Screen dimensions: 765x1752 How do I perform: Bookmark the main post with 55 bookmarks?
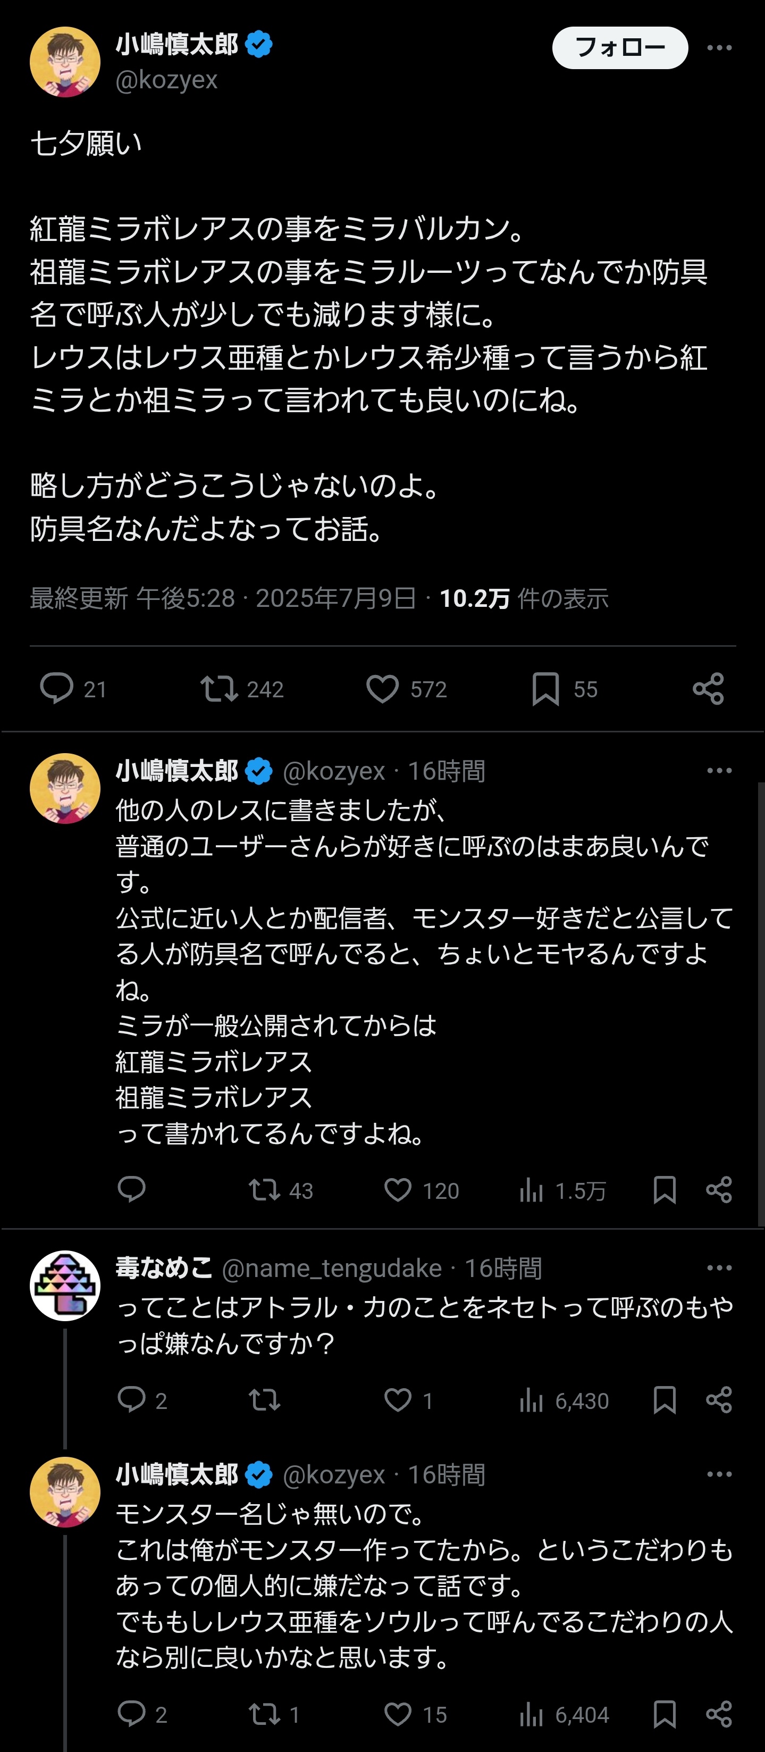pyautogui.click(x=545, y=688)
